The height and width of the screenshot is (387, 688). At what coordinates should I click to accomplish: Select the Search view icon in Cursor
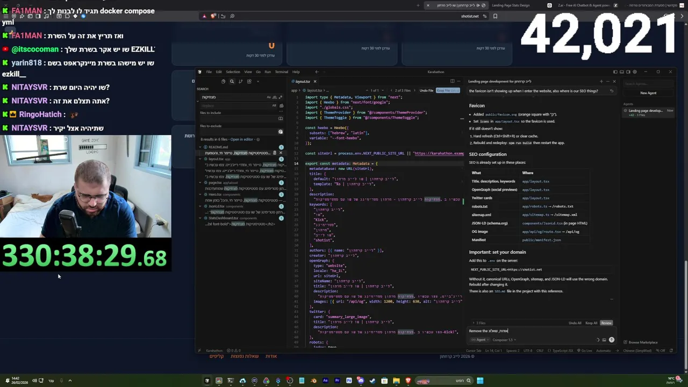[232, 81]
